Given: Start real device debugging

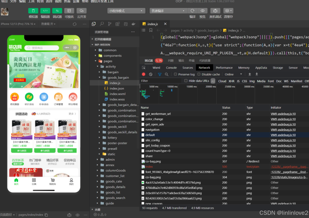Looking at the screenshot, I should point(215,11).
